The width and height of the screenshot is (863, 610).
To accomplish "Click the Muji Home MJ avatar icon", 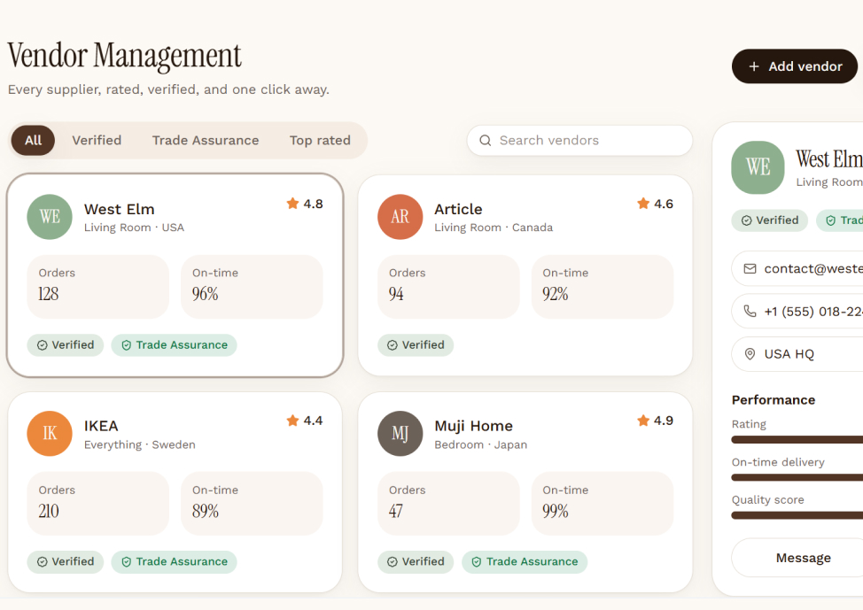I will pyautogui.click(x=400, y=434).
